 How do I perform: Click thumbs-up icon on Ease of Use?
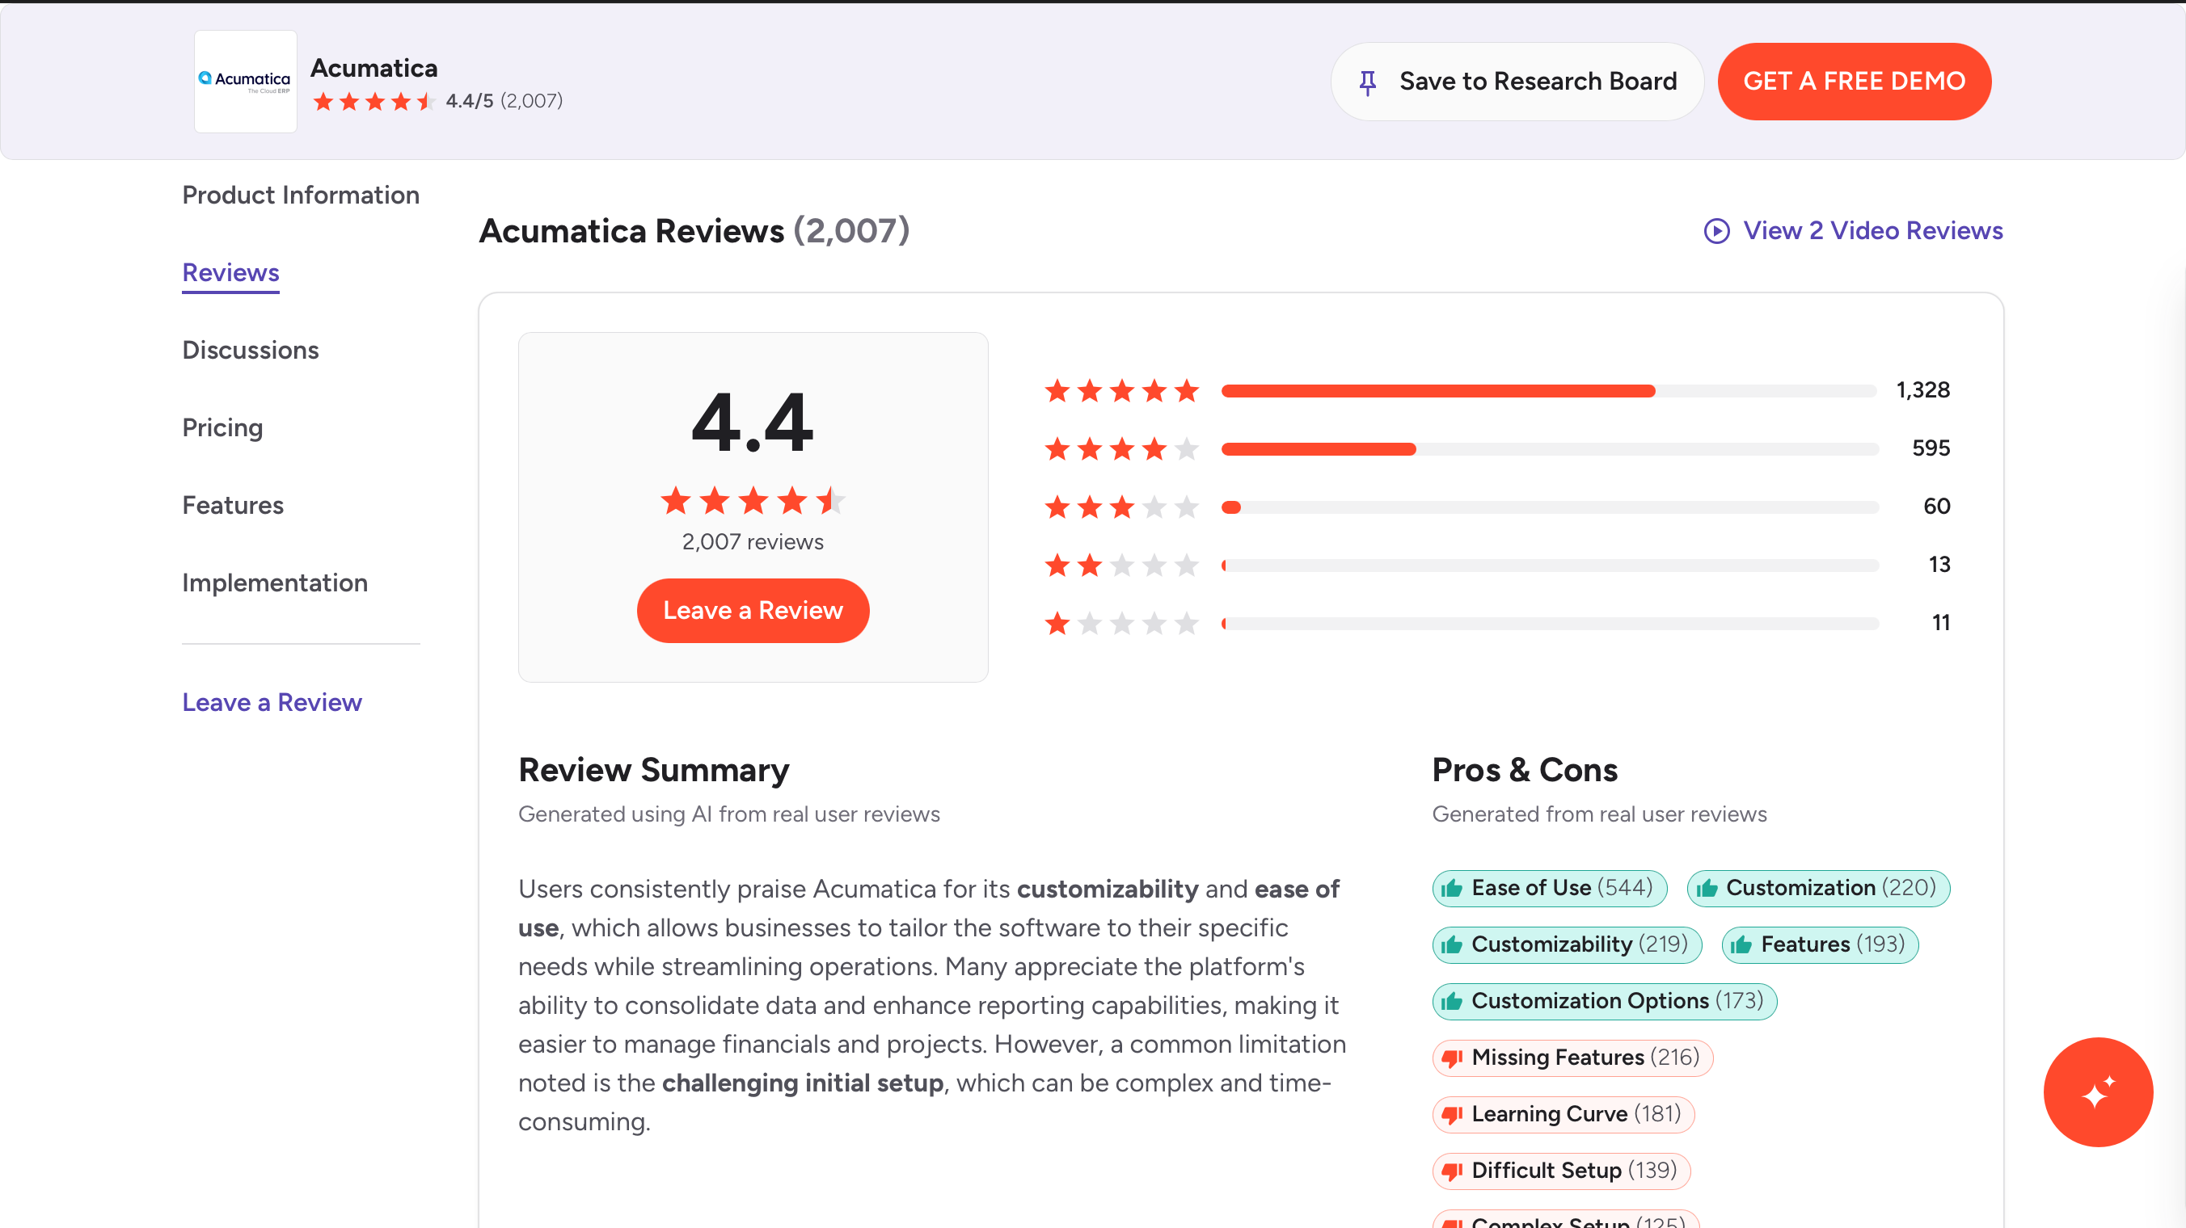coord(1452,888)
